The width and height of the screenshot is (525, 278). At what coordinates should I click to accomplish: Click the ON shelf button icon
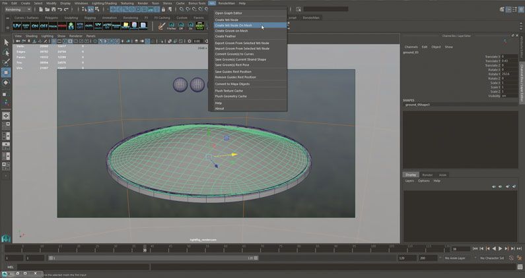tap(35, 26)
